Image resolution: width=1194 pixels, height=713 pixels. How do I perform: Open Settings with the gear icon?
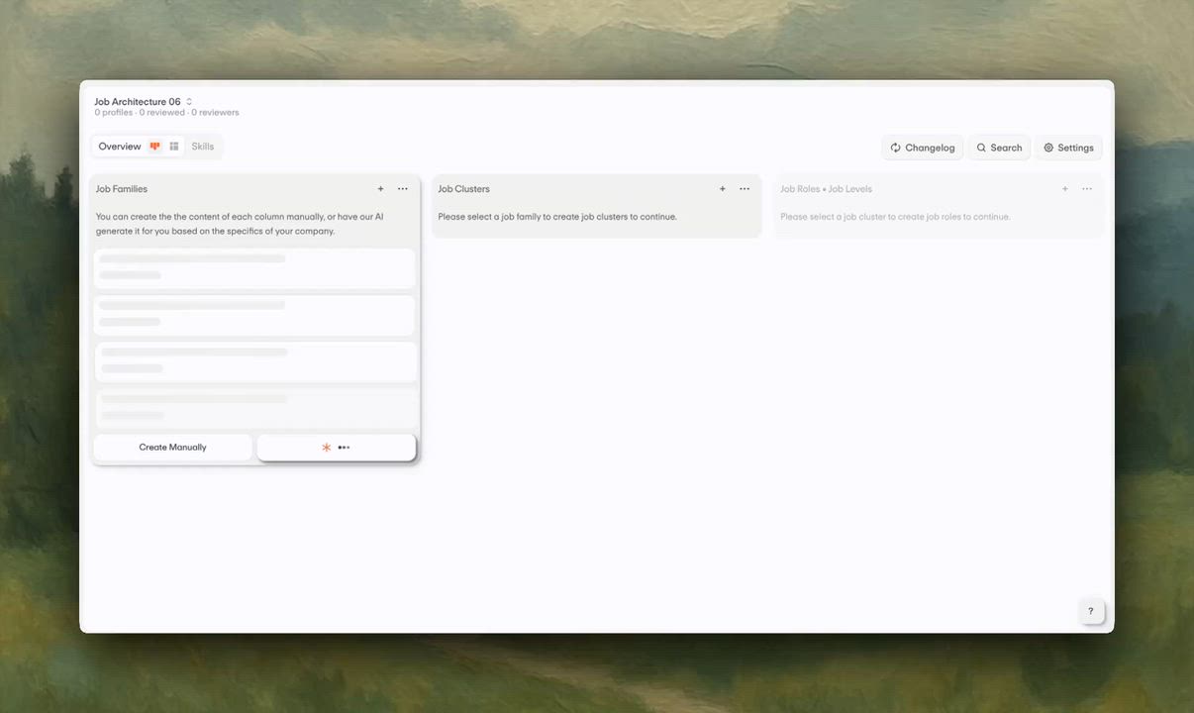pos(1068,148)
